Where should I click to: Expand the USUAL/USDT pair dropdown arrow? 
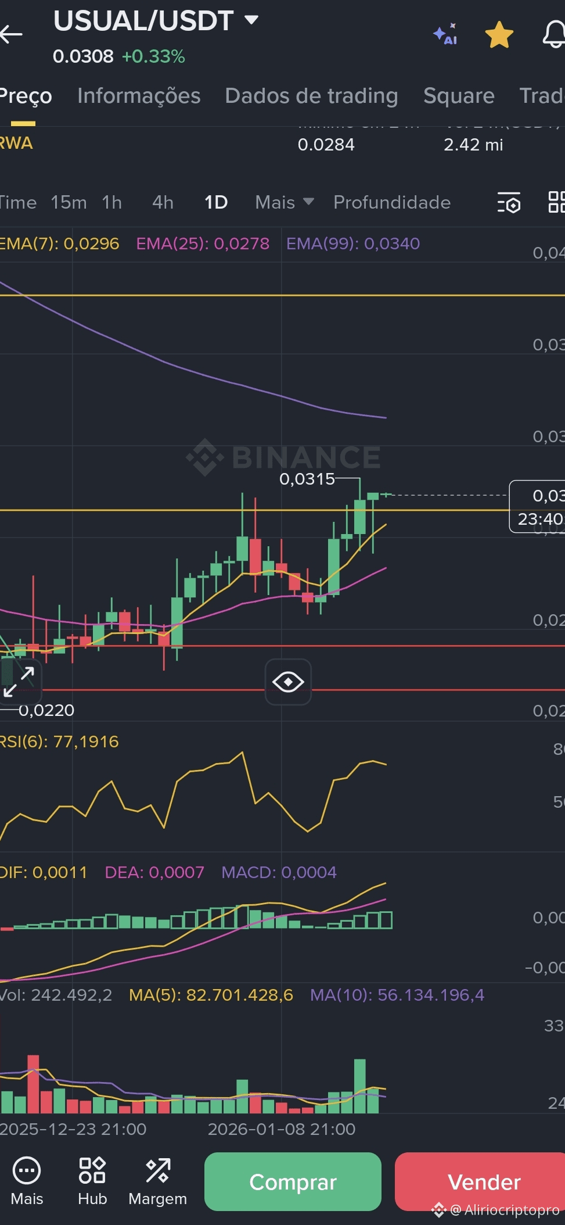(251, 20)
